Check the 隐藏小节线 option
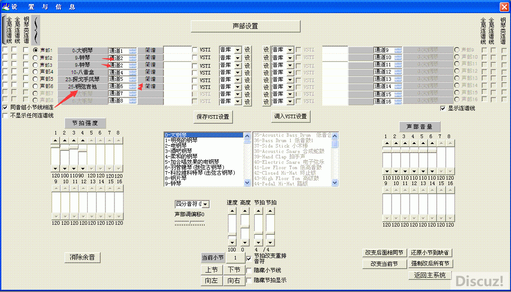This screenshot has width=511, height=292. coord(249,270)
